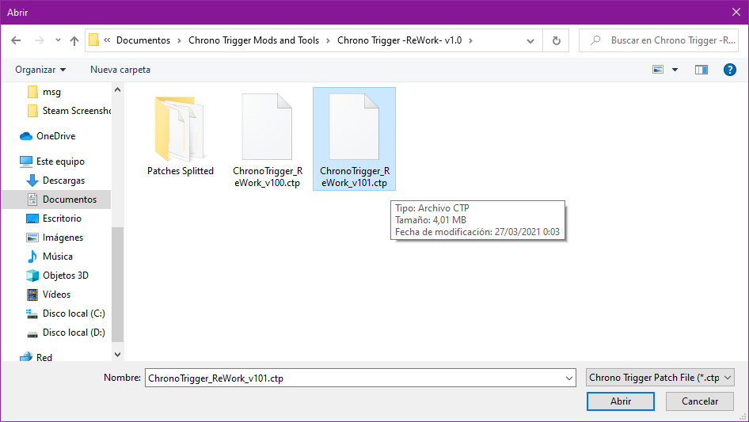Click sidebar scrollbar down arrow
The height and width of the screenshot is (422, 749).
(117, 355)
